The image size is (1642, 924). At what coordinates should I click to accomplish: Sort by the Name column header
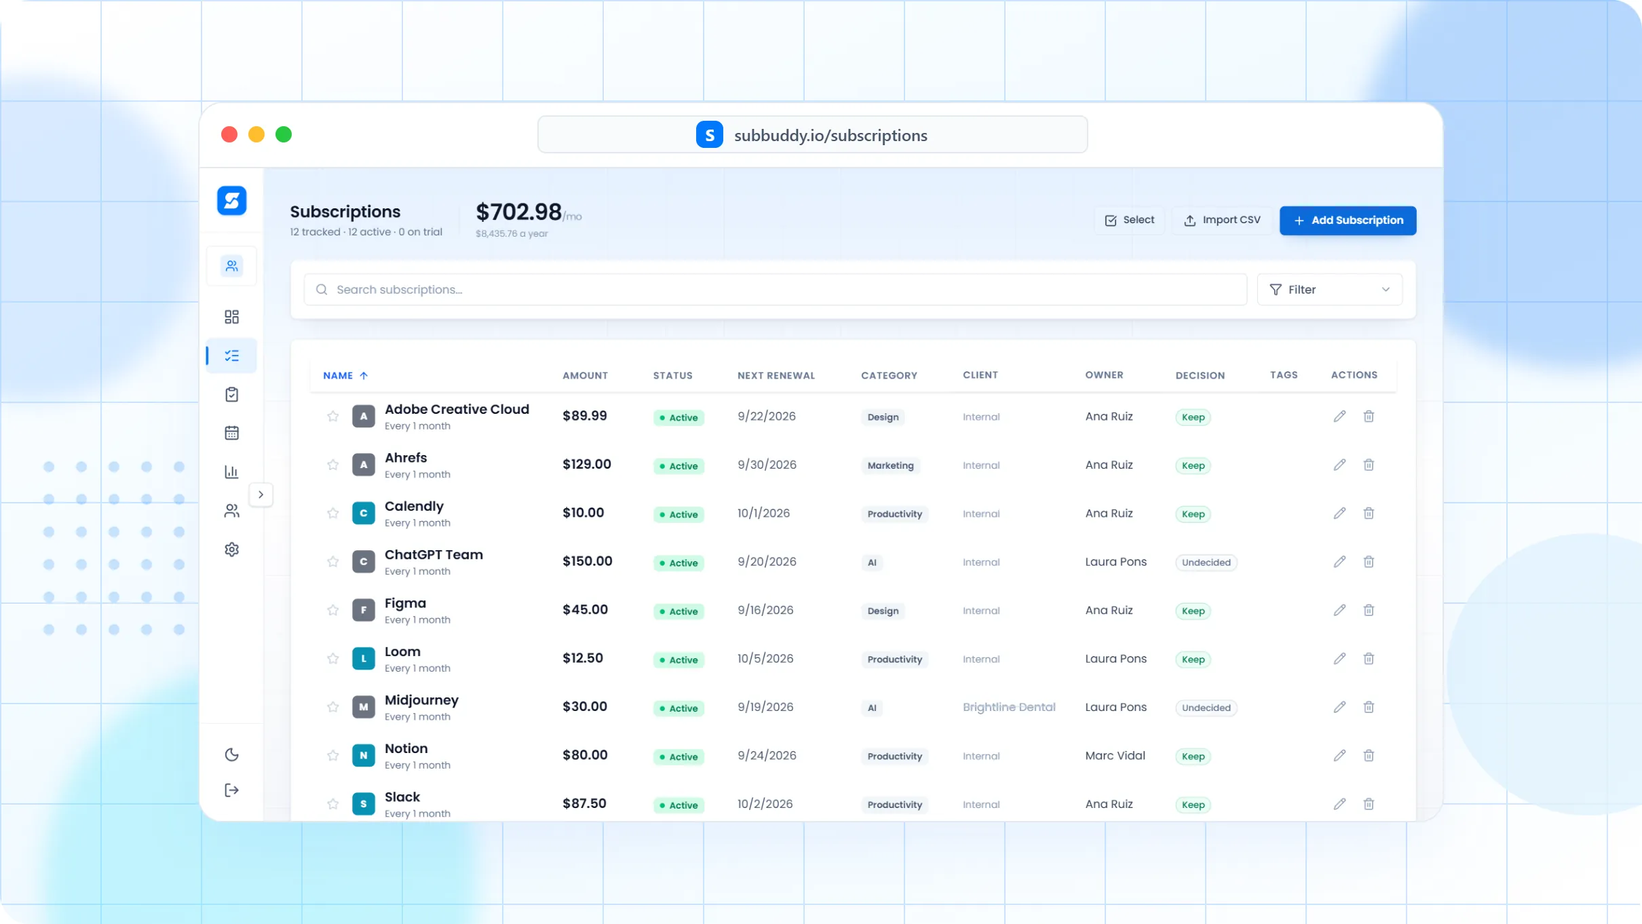pyautogui.click(x=345, y=375)
